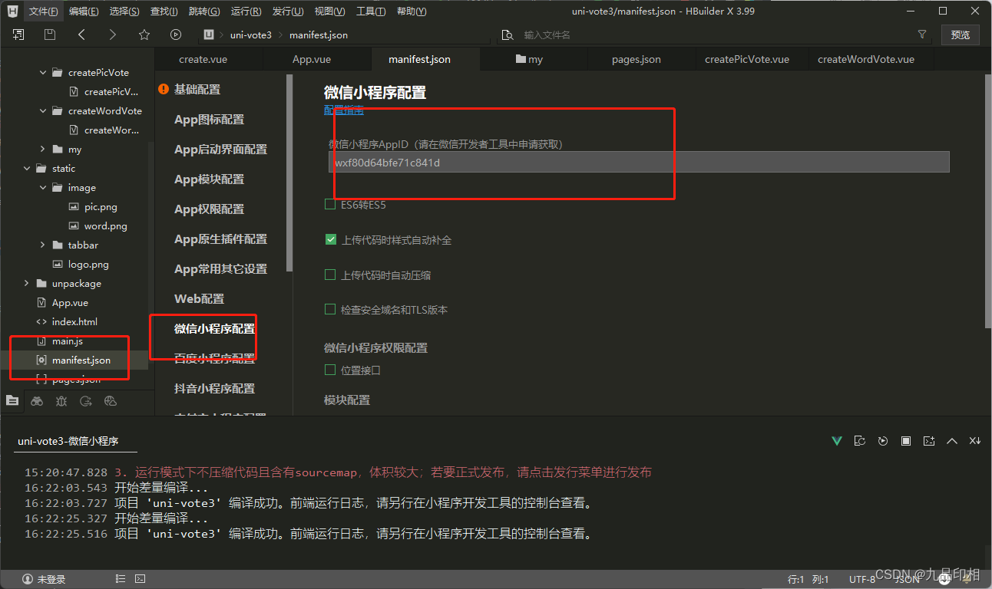Collapse the static folder
The image size is (992, 589).
pyautogui.click(x=27, y=169)
